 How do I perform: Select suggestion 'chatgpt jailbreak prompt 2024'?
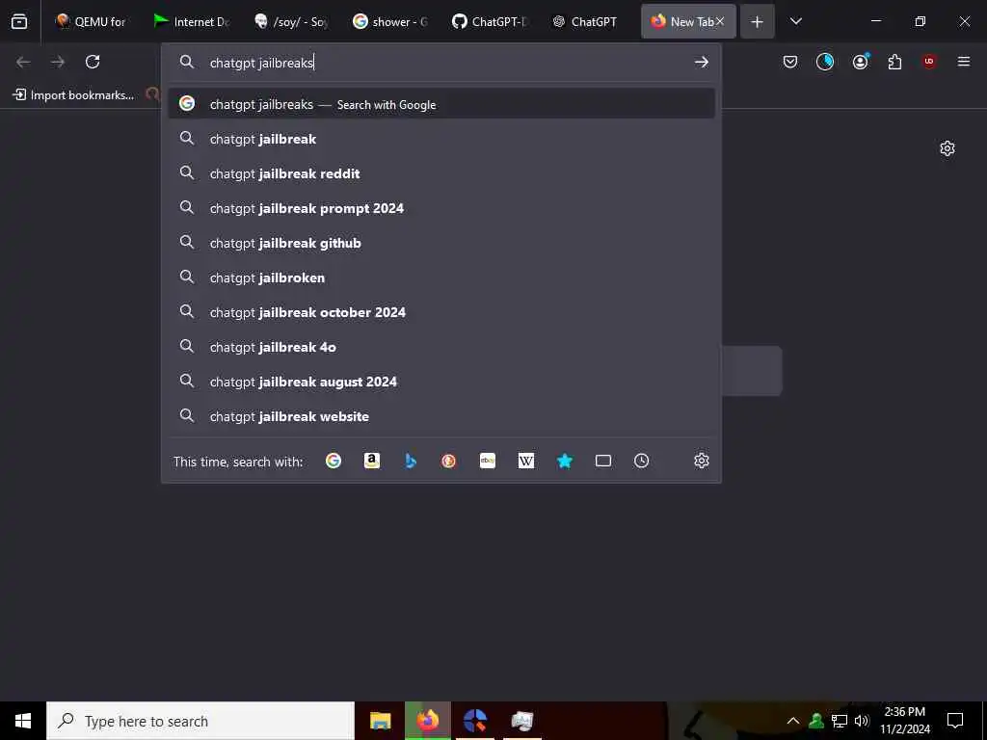point(441,208)
